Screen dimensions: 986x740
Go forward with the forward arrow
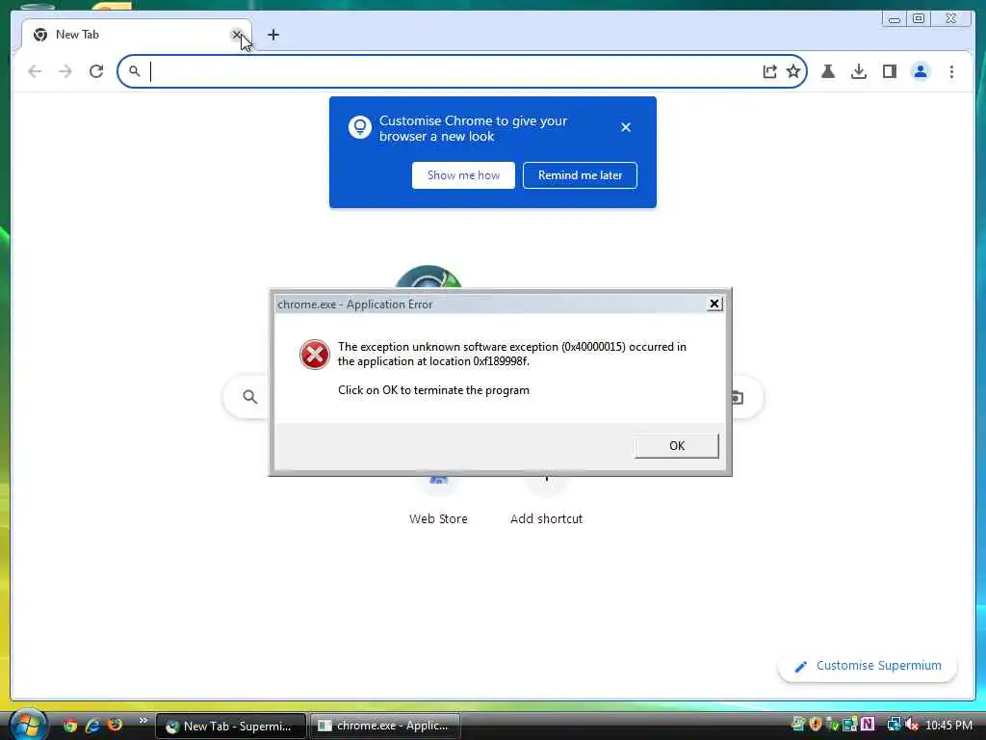65,71
